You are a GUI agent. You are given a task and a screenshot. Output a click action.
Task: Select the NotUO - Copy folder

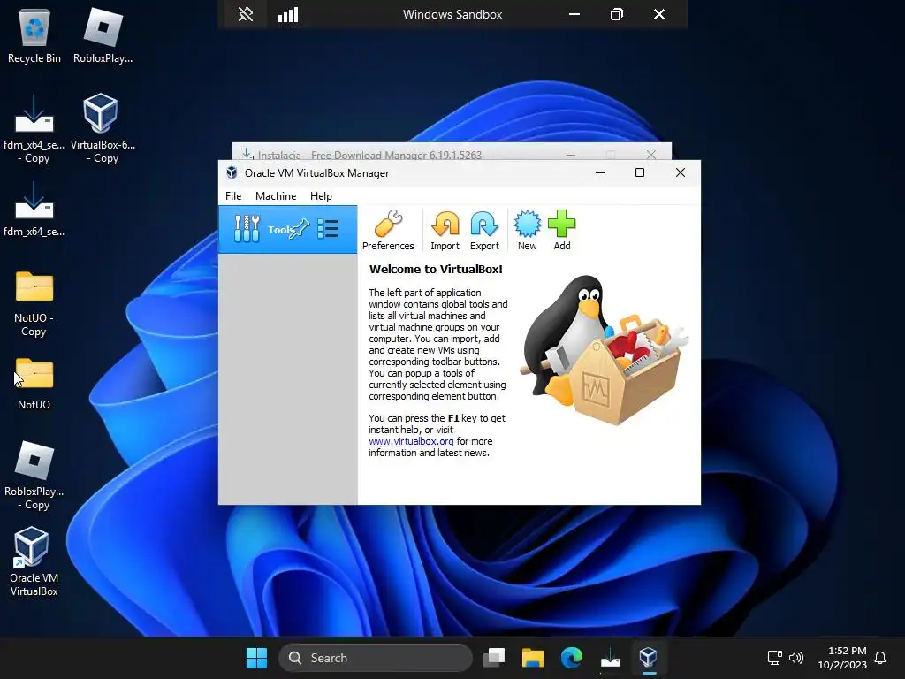point(34,304)
